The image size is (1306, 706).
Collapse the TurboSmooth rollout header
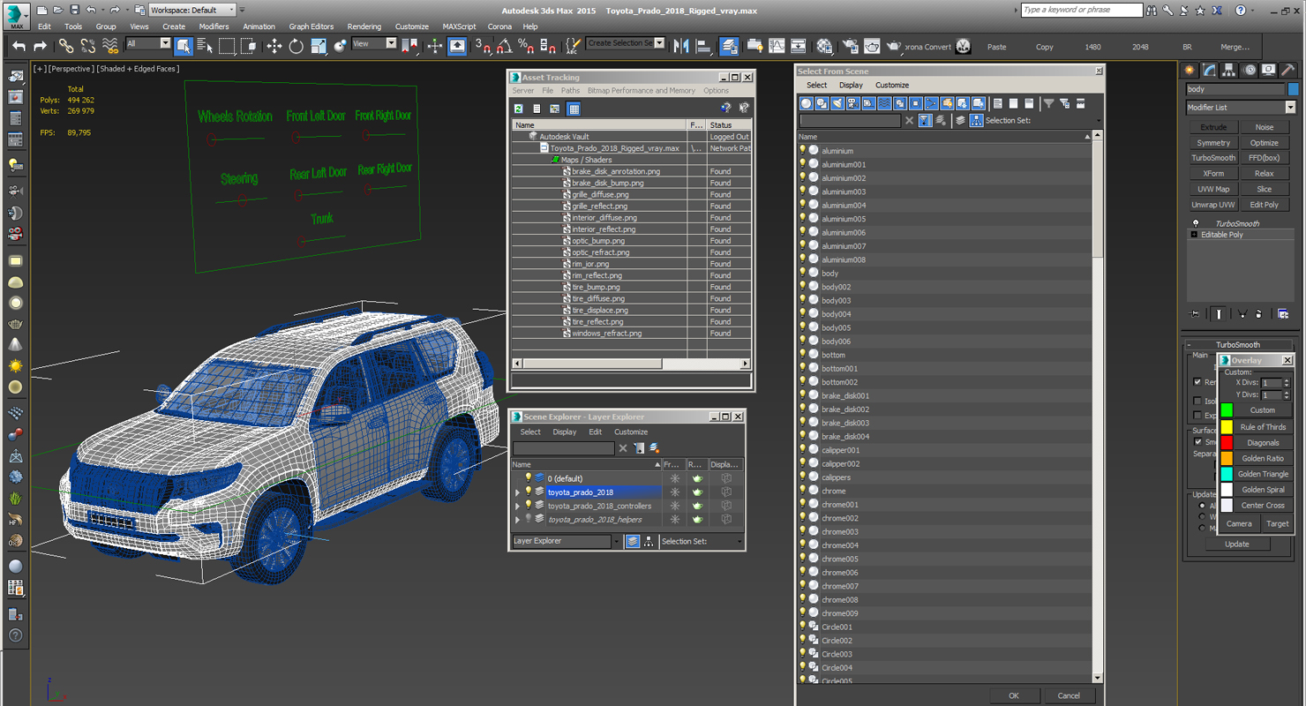1239,344
